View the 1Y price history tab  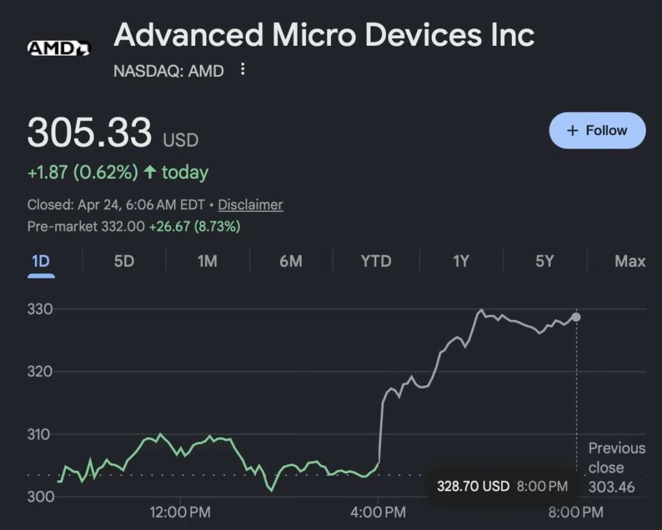(x=460, y=261)
